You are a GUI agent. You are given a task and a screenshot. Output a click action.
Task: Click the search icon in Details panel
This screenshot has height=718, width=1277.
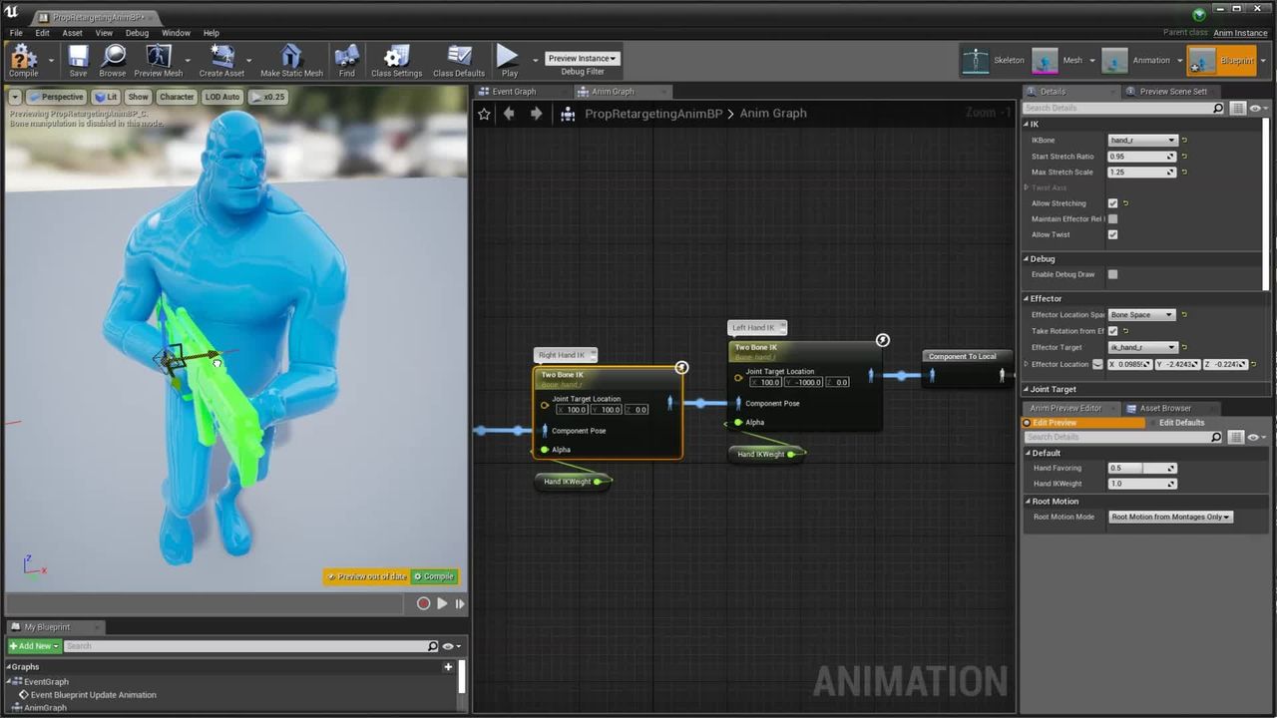point(1218,108)
